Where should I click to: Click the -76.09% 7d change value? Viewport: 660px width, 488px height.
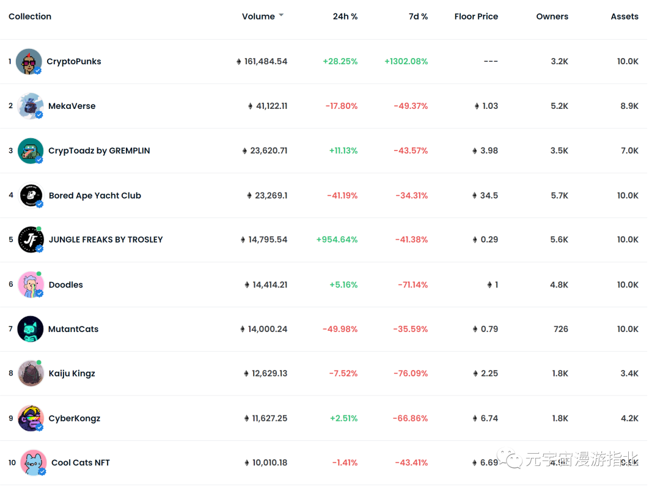[x=411, y=374]
